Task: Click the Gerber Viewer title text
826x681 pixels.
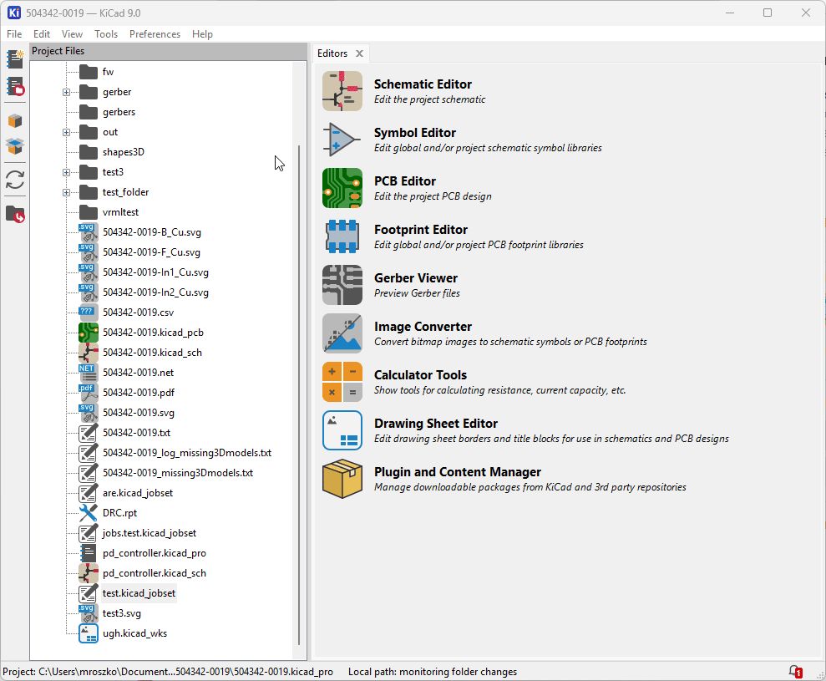Action: click(x=416, y=278)
